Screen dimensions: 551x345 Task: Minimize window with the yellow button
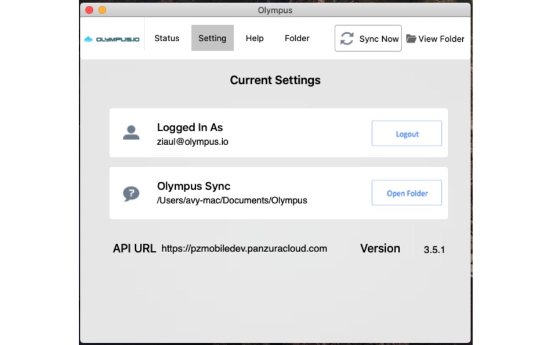pos(102,10)
